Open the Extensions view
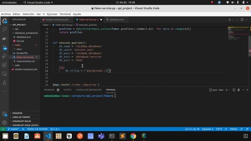Image resolution: width=251 pixels, height=141 pixels. click(4, 65)
